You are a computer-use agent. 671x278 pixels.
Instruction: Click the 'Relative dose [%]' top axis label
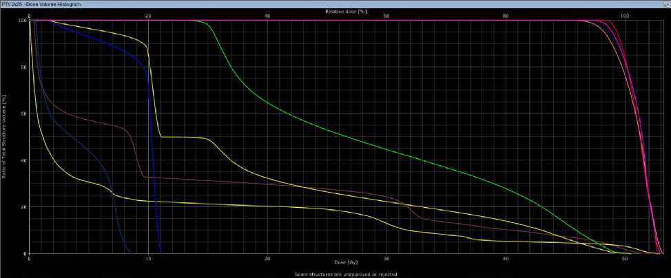[345, 11]
